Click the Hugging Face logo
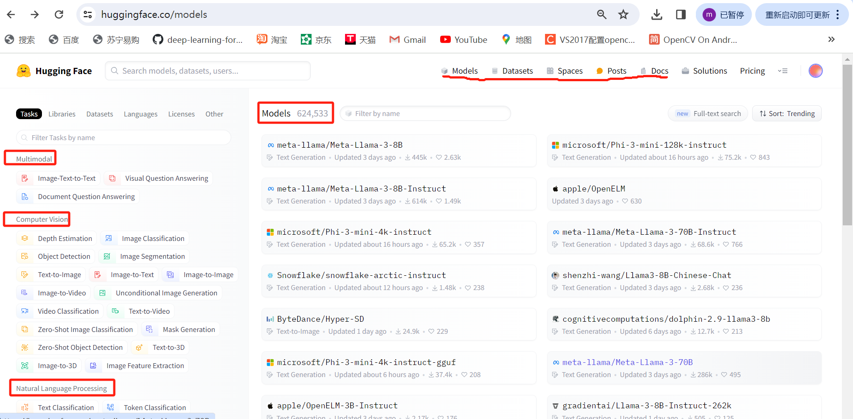The width and height of the screenshot is (853, 419). pos(54,71)
